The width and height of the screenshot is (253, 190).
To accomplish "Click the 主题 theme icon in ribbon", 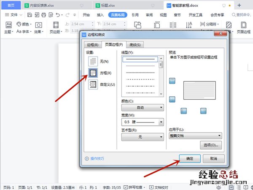I will [x=8, y=26].
